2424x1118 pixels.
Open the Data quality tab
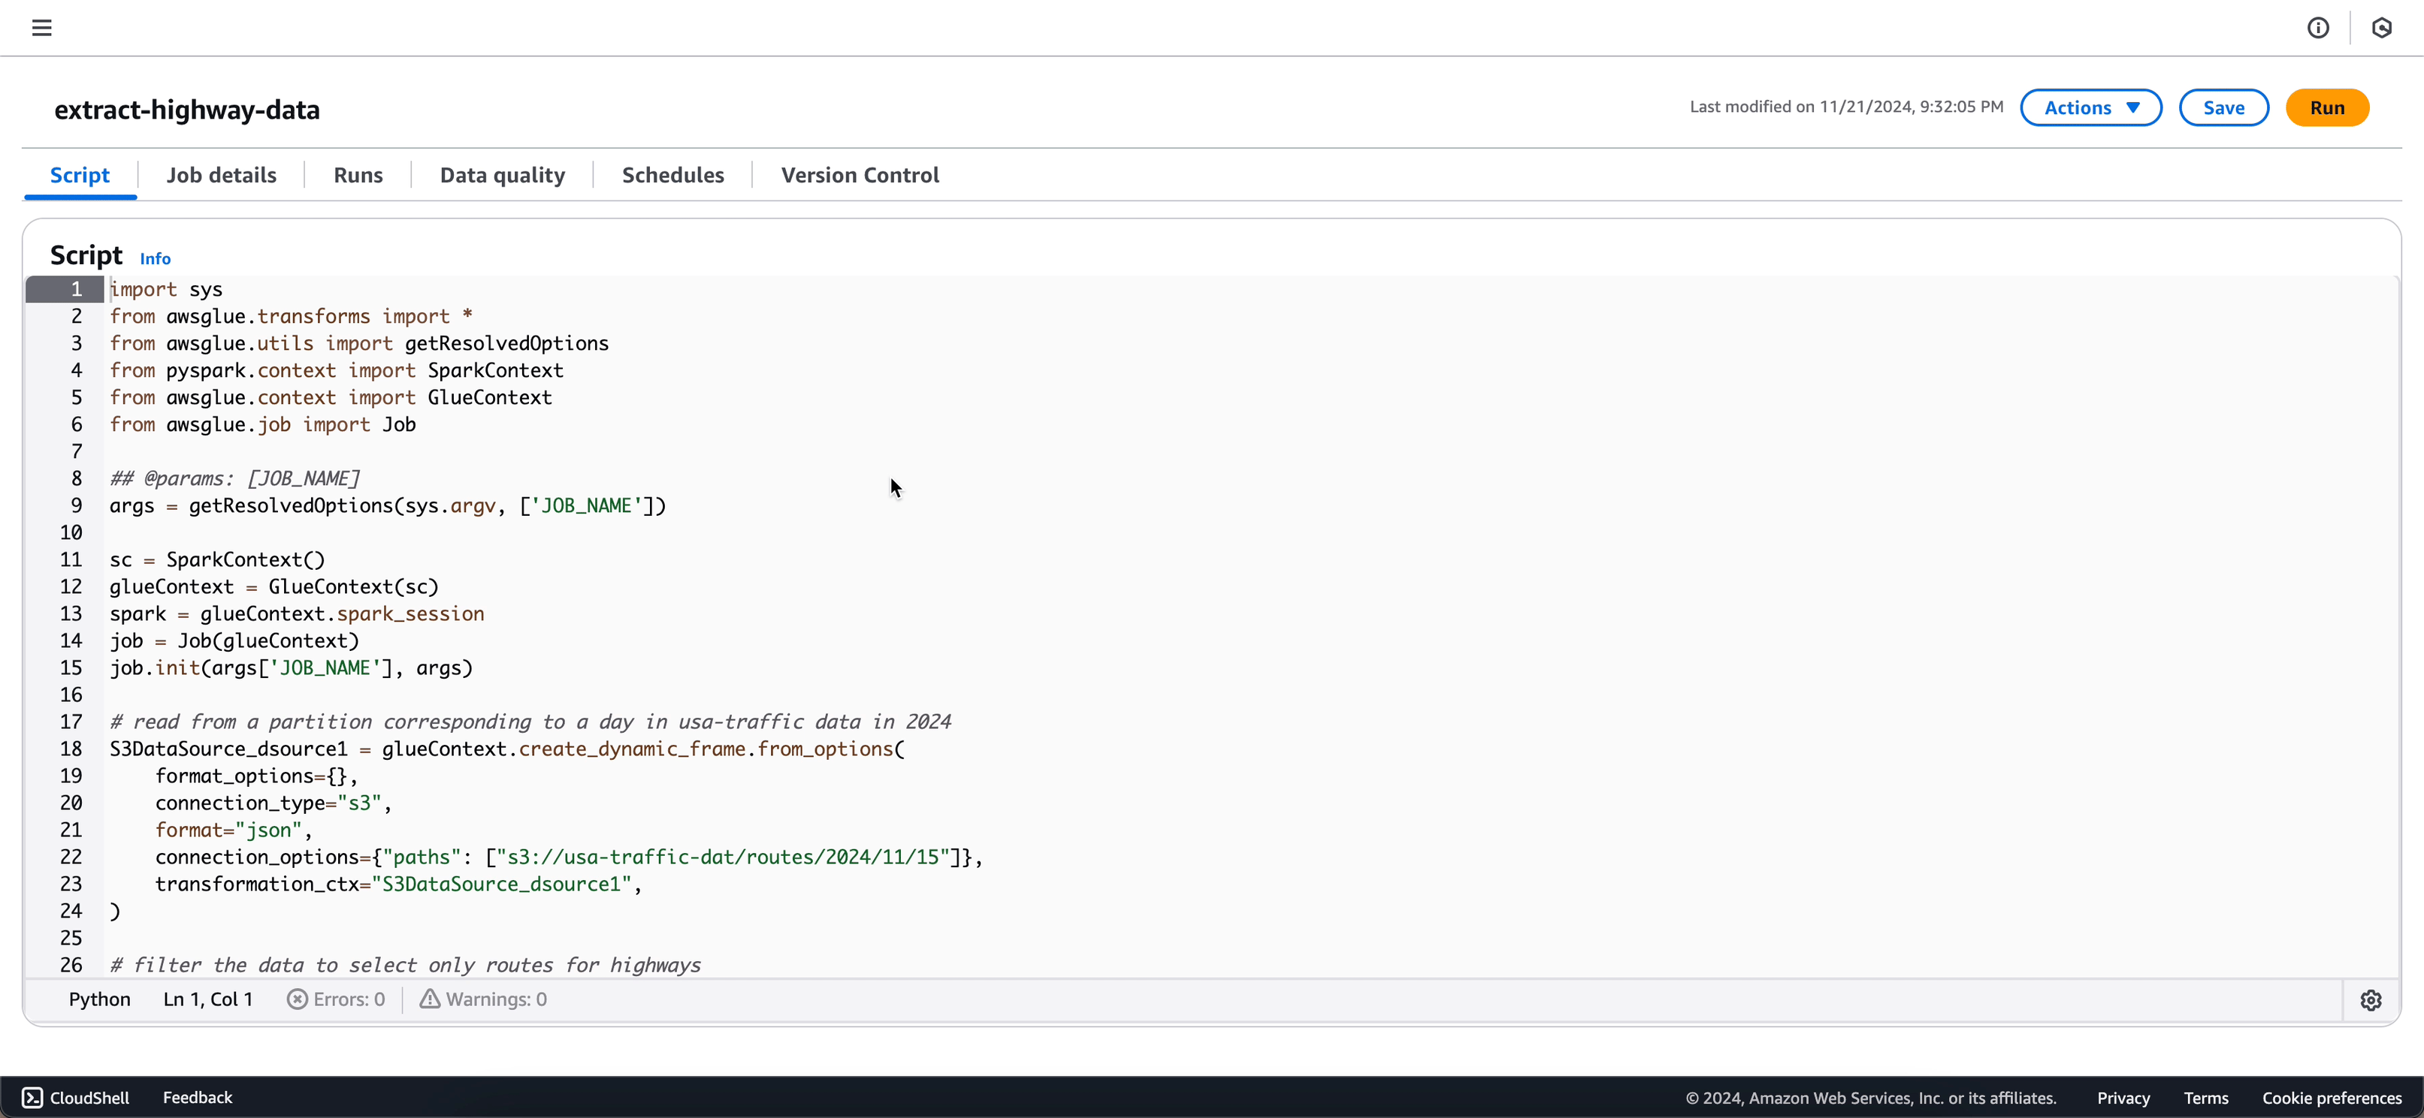503,174
